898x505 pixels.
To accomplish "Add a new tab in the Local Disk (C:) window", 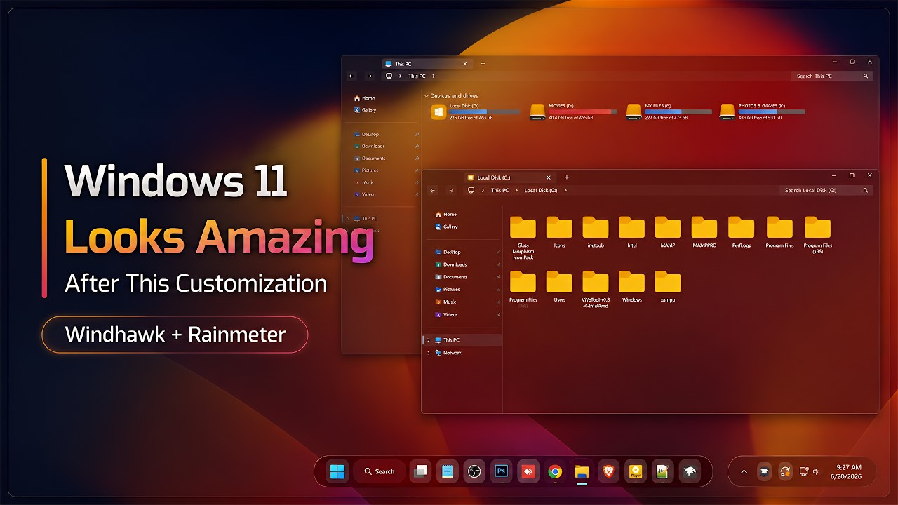I will click(567, 177).
